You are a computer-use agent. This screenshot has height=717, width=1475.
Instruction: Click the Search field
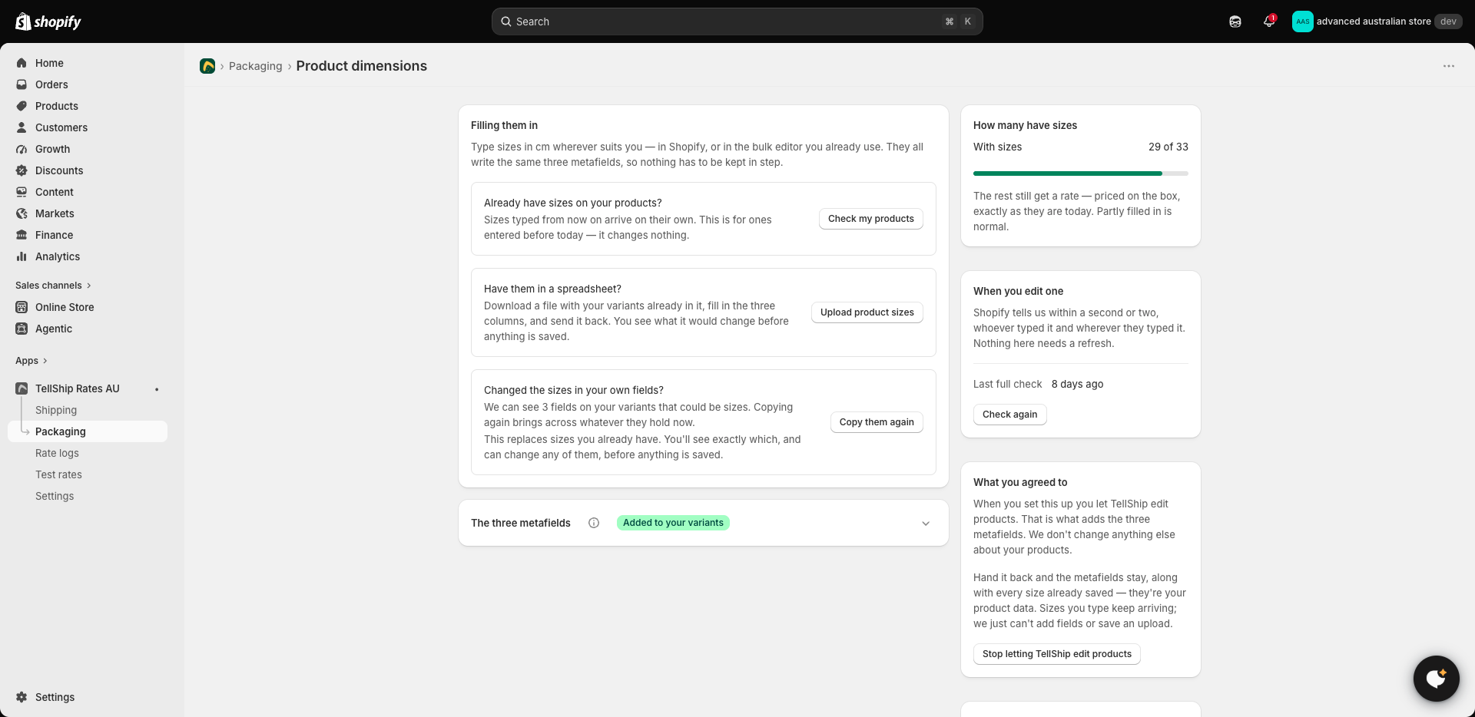coord(737,21)
